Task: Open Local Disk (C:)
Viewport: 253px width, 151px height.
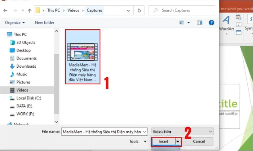Action: point(25,98)
